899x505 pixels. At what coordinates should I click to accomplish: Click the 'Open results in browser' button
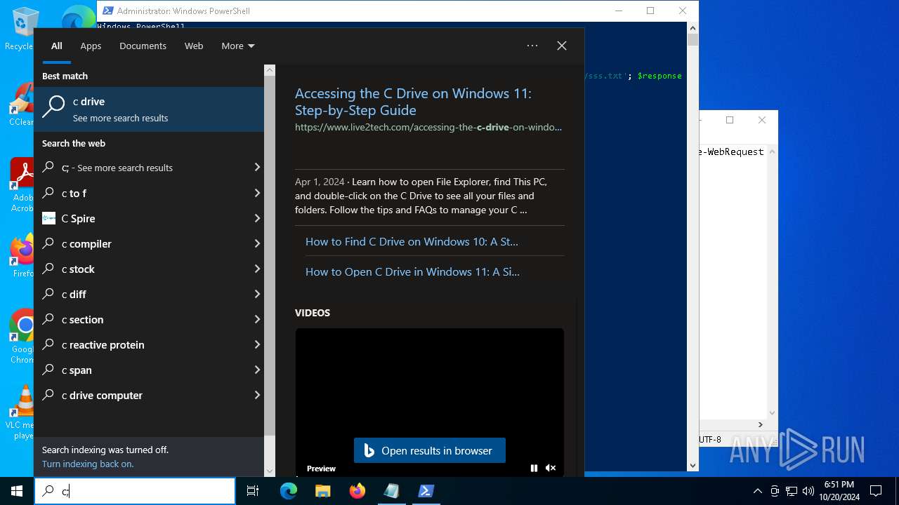[x=430, y=450]
